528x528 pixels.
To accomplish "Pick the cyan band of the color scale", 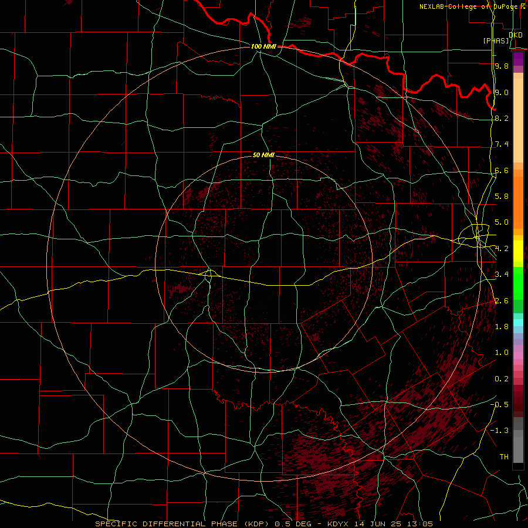I will (x=518, y=323).
